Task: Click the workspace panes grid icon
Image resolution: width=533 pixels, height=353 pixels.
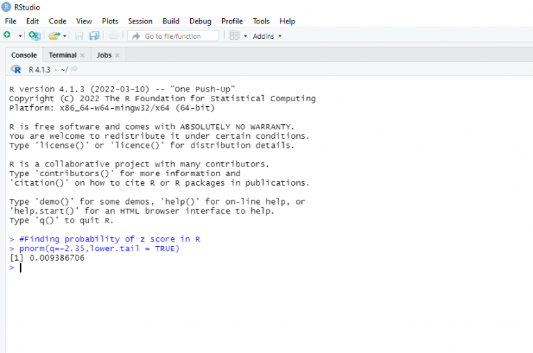Action: point(235,35)
